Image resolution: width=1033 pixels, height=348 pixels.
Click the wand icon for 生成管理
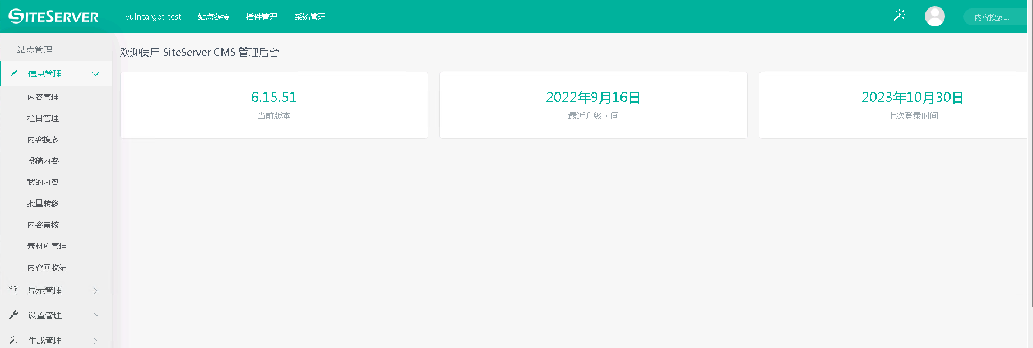tap(13, 340)
